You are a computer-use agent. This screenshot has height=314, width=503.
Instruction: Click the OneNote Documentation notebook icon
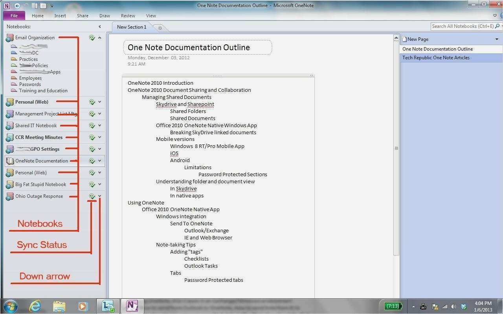tap(9, 161)
